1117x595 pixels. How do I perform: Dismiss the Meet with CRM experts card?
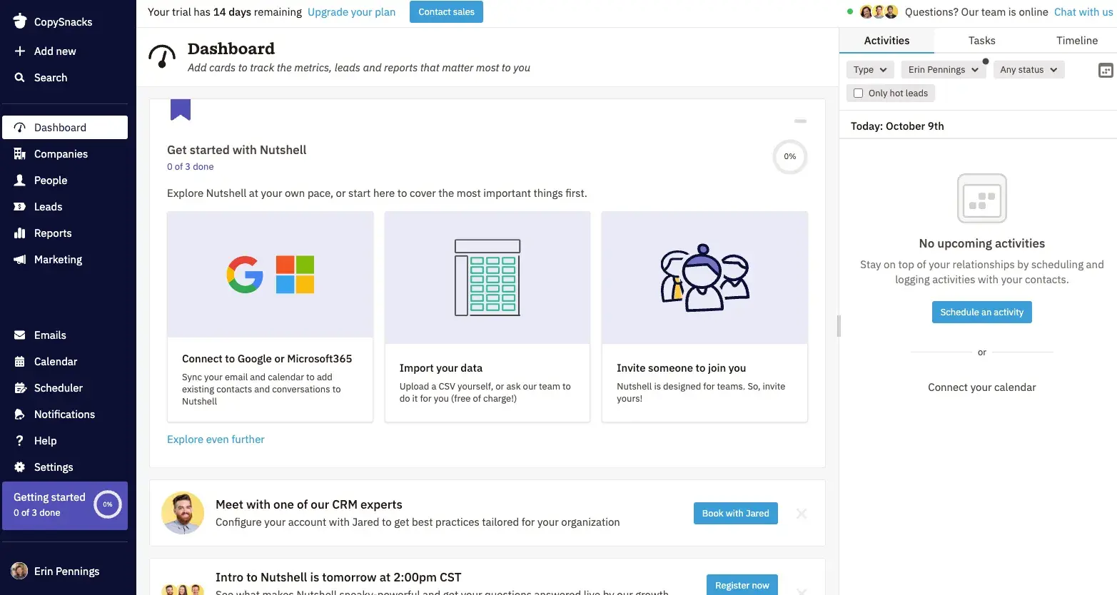[x=802, y=514]
